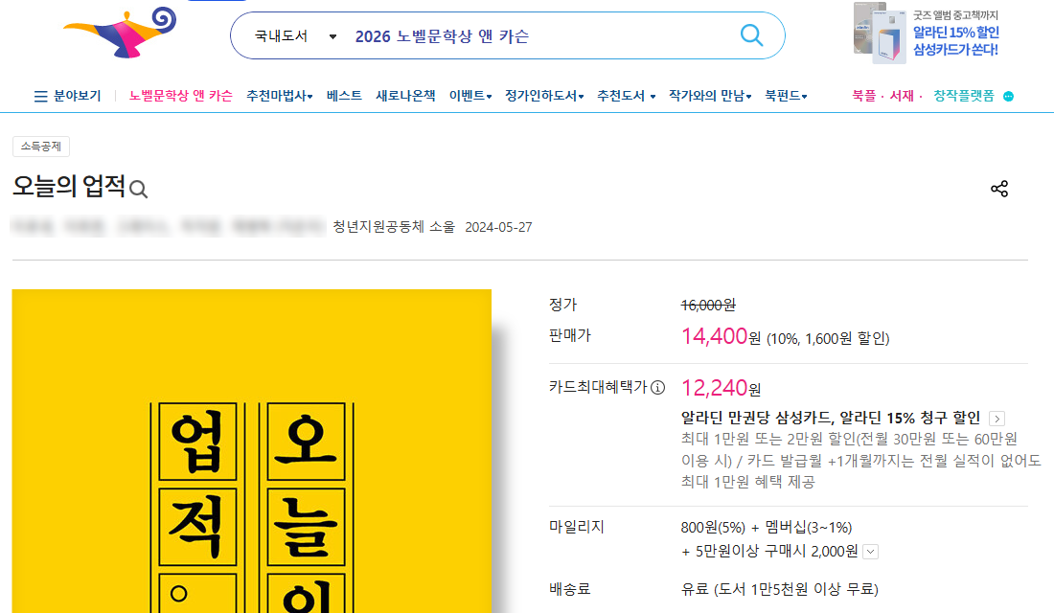
Task: Open the 알라딘 만권당 삼성카드 15% 청구 할인 link
Action: pos(831,418)
